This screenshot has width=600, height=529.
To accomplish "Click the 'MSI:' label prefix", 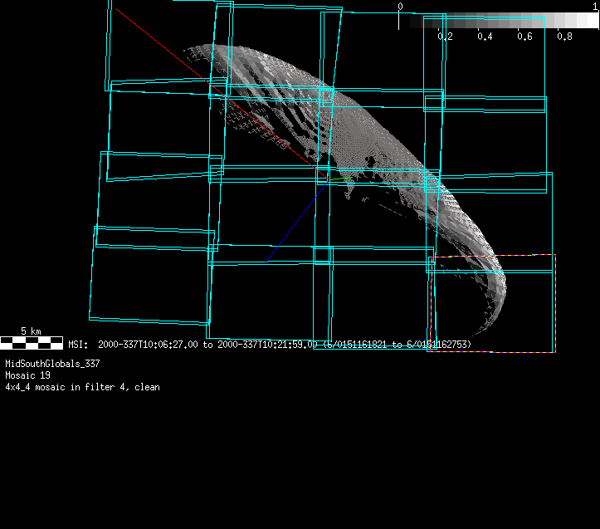I will (x=78, y=344).
